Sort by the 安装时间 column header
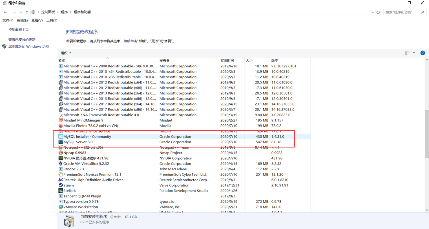Image resolution: width=429 pixels, height=229 pixels. [x=232, y=60]
